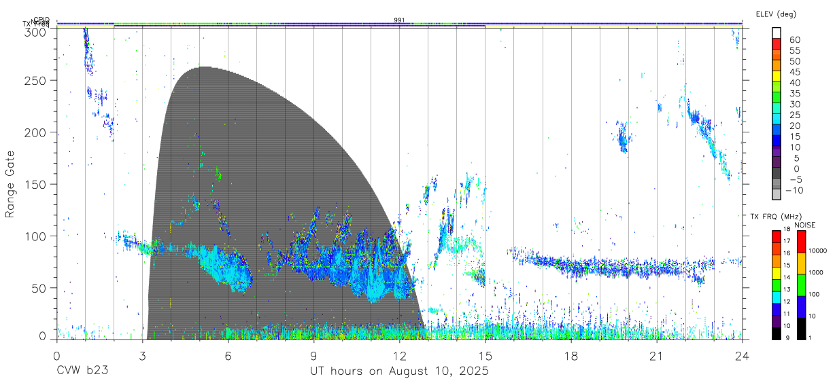835x385 pixels.
Task: Click the hour 21 tick label on time axis
Action: click(657, 355)
